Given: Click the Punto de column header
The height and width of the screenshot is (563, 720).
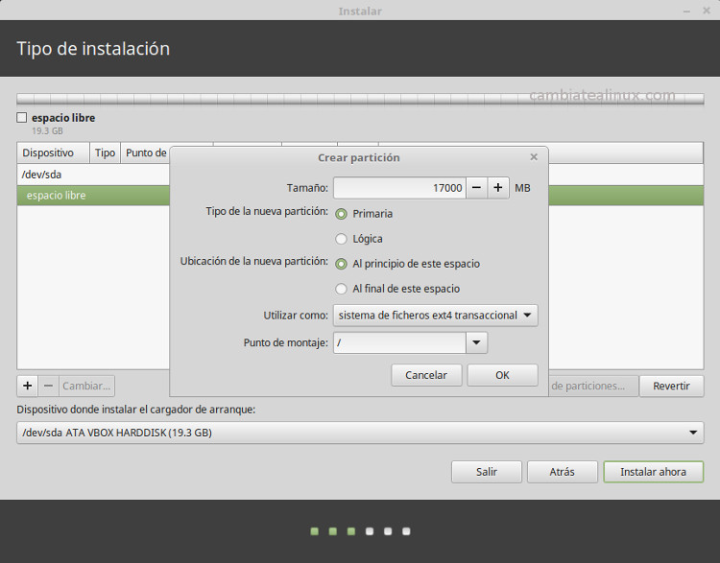Looking at the screenshot, I should point(146,152).
